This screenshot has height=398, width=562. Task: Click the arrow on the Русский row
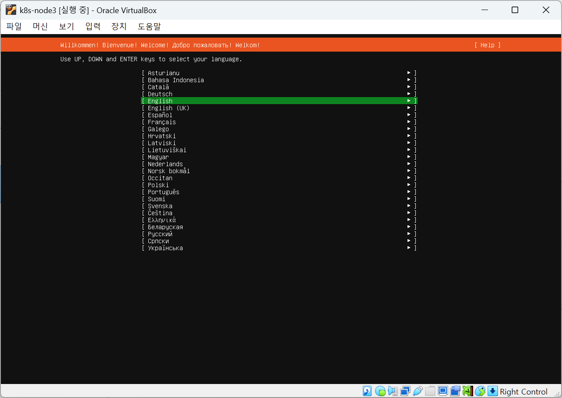point(409,234)
